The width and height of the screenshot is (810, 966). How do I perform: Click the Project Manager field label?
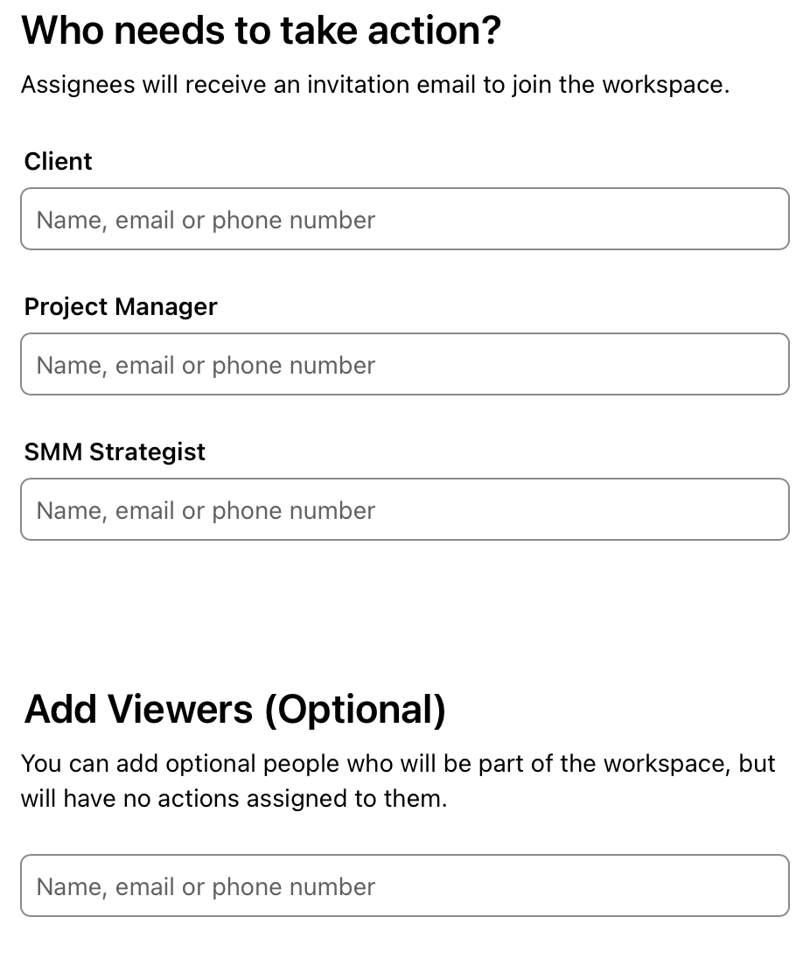[x=121, y=307]
